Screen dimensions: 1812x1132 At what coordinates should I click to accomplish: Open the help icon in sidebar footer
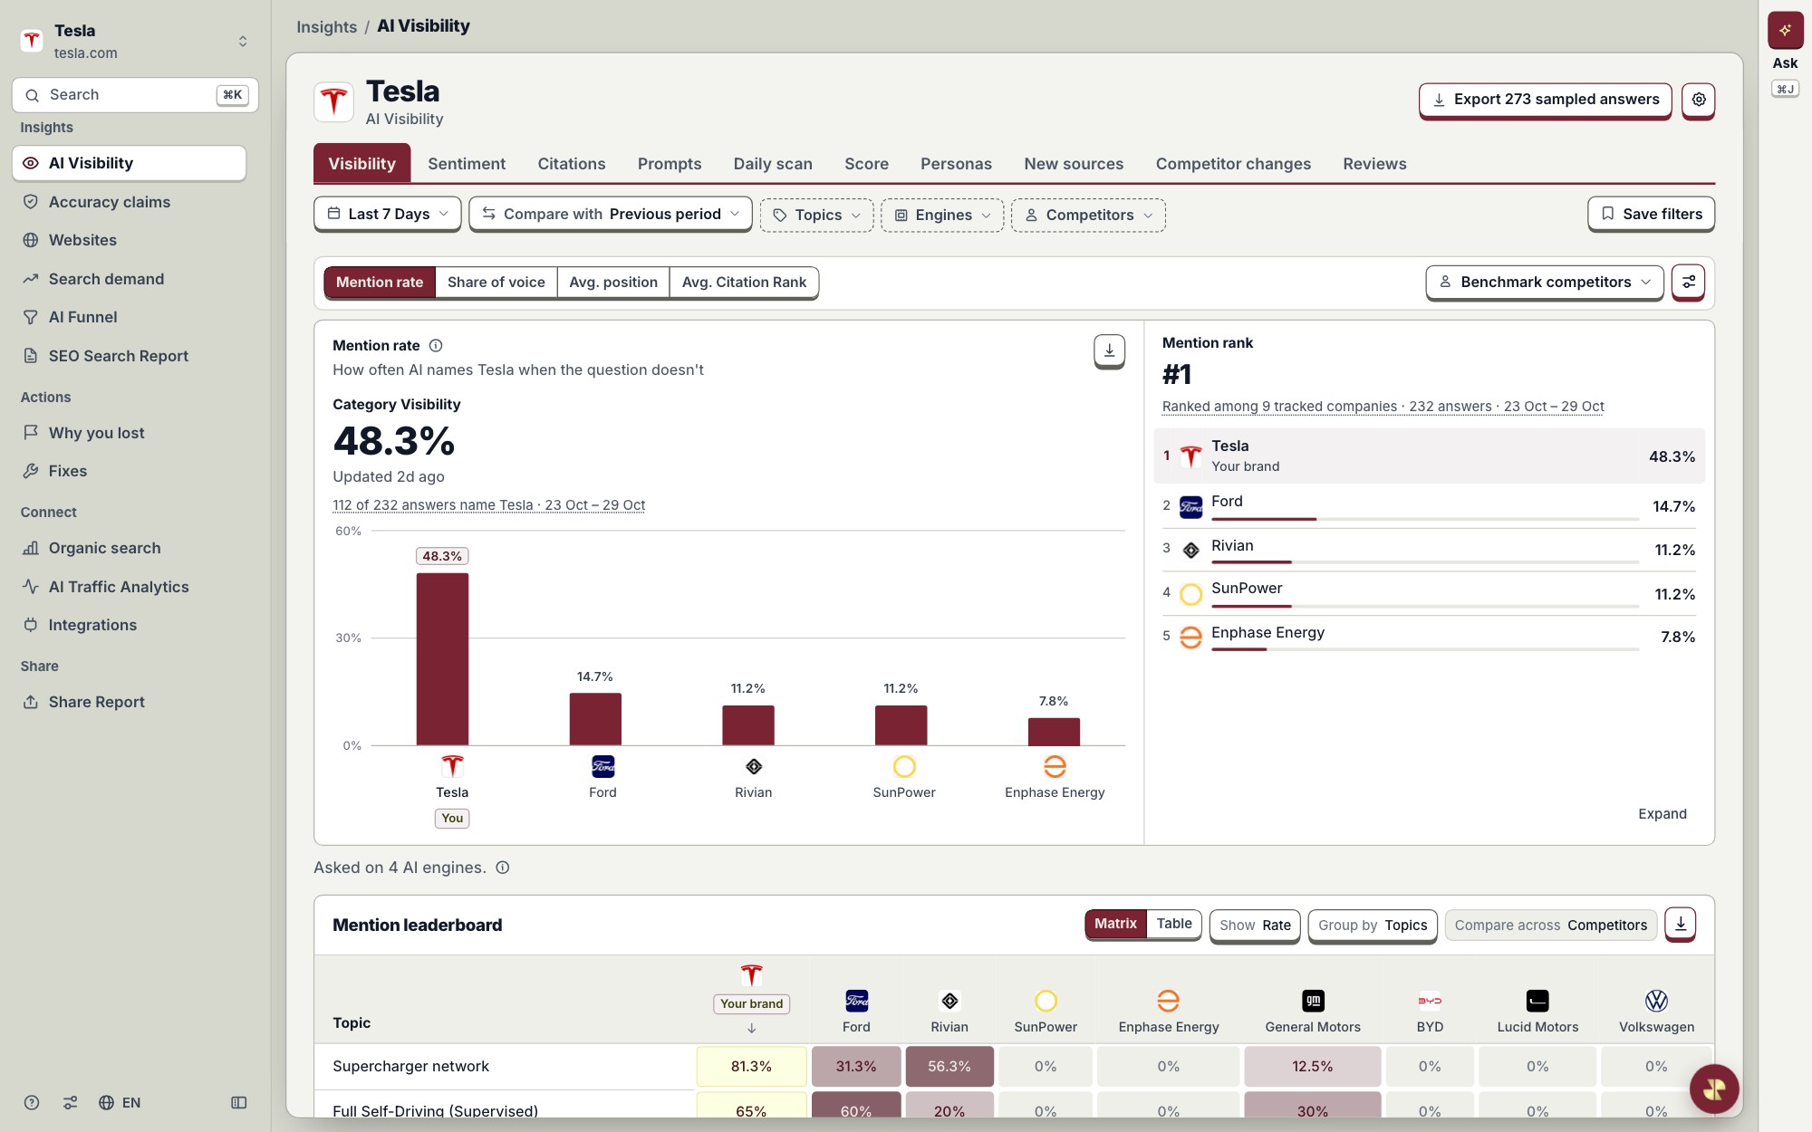(x=32, y=1102)
